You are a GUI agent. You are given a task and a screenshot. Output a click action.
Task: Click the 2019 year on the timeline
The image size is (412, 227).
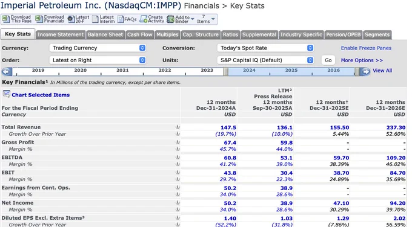38,70
